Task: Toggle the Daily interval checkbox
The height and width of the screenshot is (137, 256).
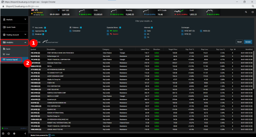Action: point(145,31)
